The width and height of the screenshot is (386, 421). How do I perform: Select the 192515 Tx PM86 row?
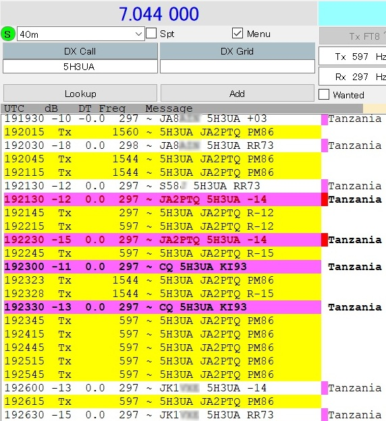pos(163,361)
